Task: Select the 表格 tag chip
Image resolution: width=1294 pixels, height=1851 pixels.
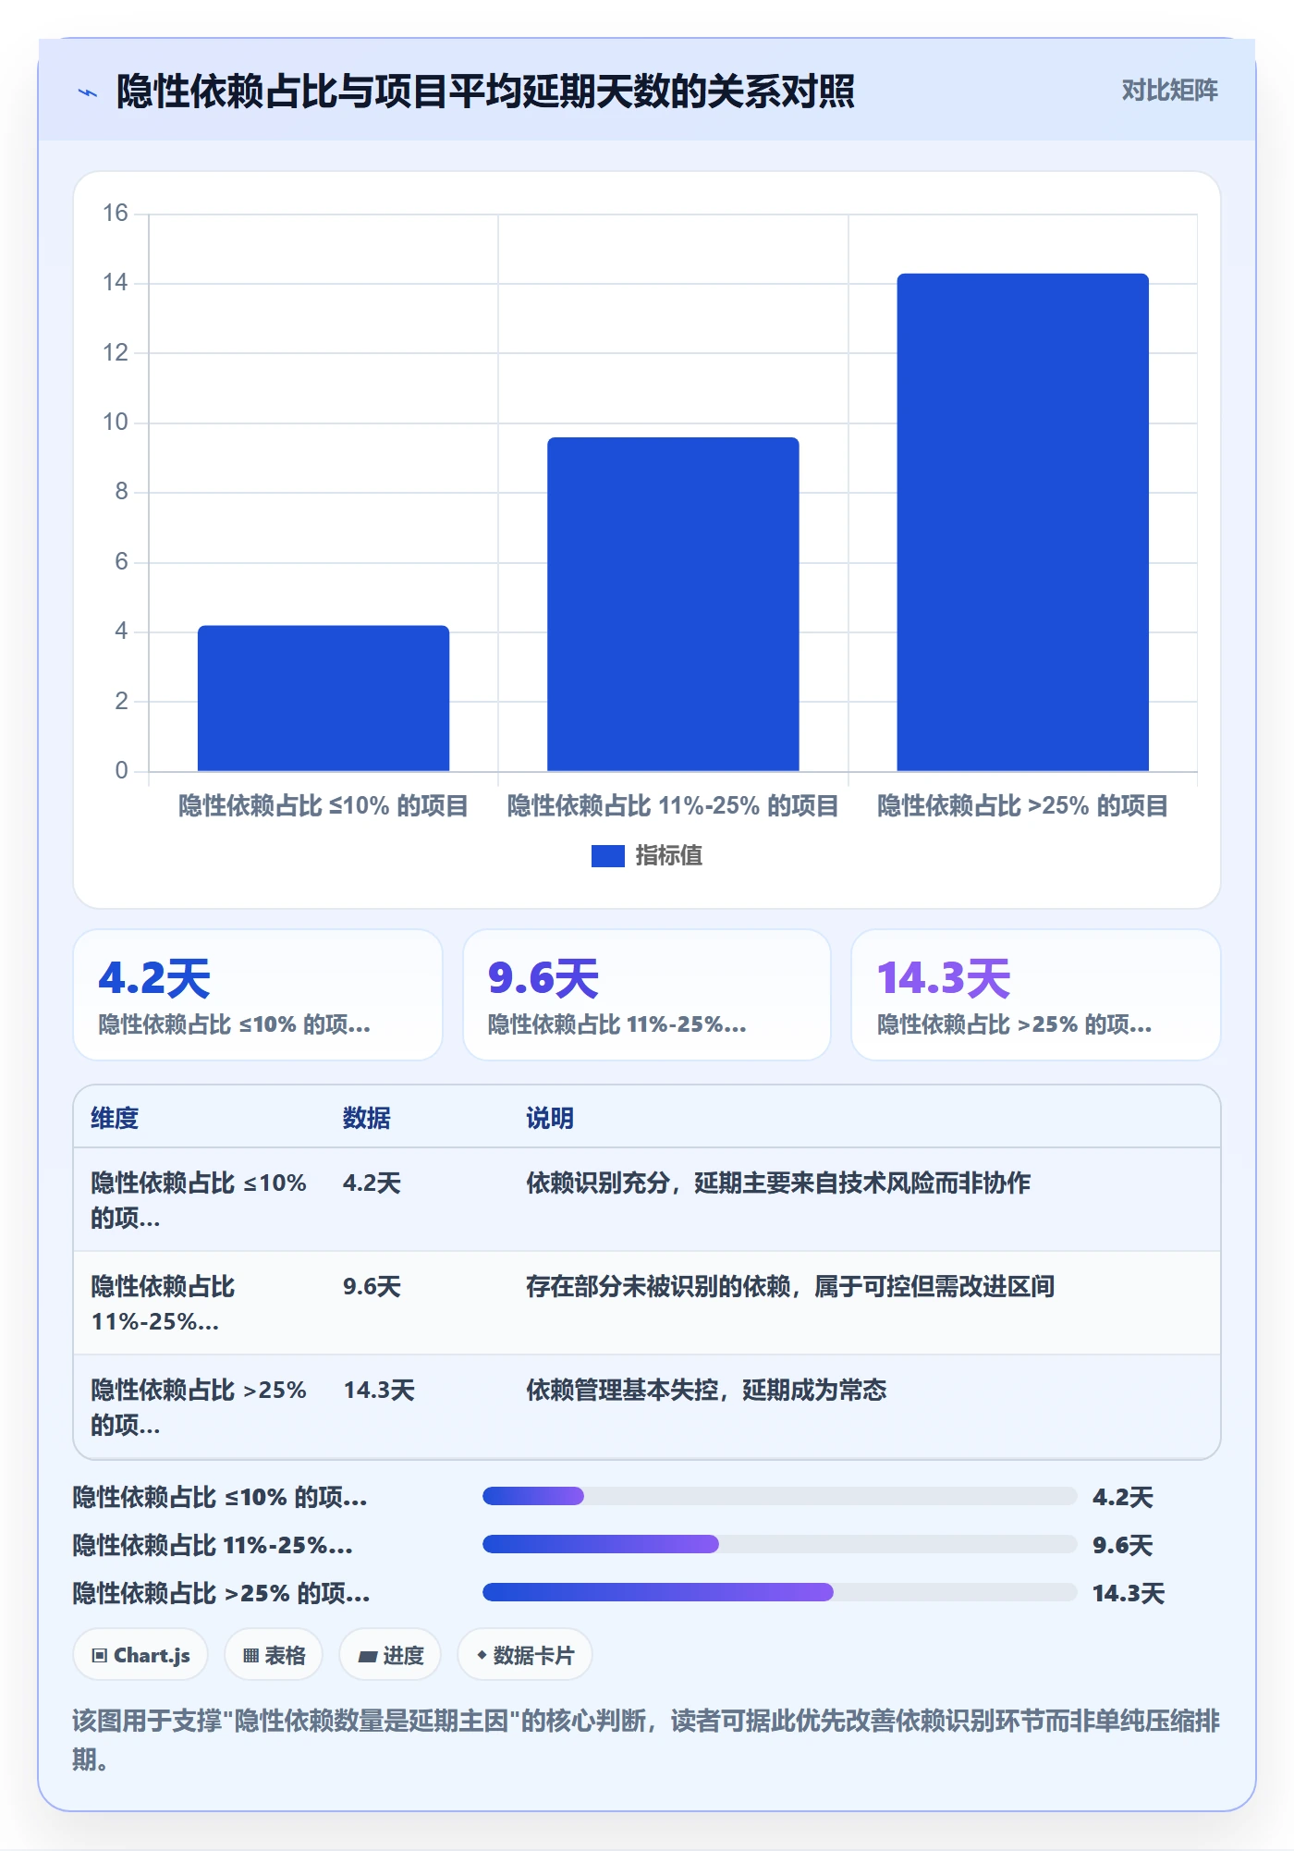Action: (274, 1655)
